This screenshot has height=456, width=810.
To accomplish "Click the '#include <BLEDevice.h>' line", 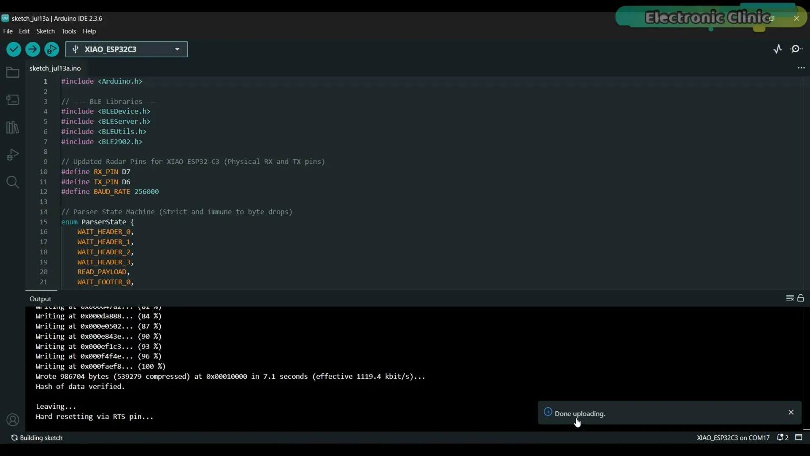I will point(106,111).
